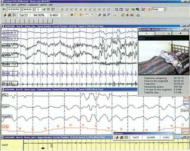The width and height of the screenshot is (190, 151).
Task: Click the Total time remaining 04:35:16 value
Action: (179, 78)
